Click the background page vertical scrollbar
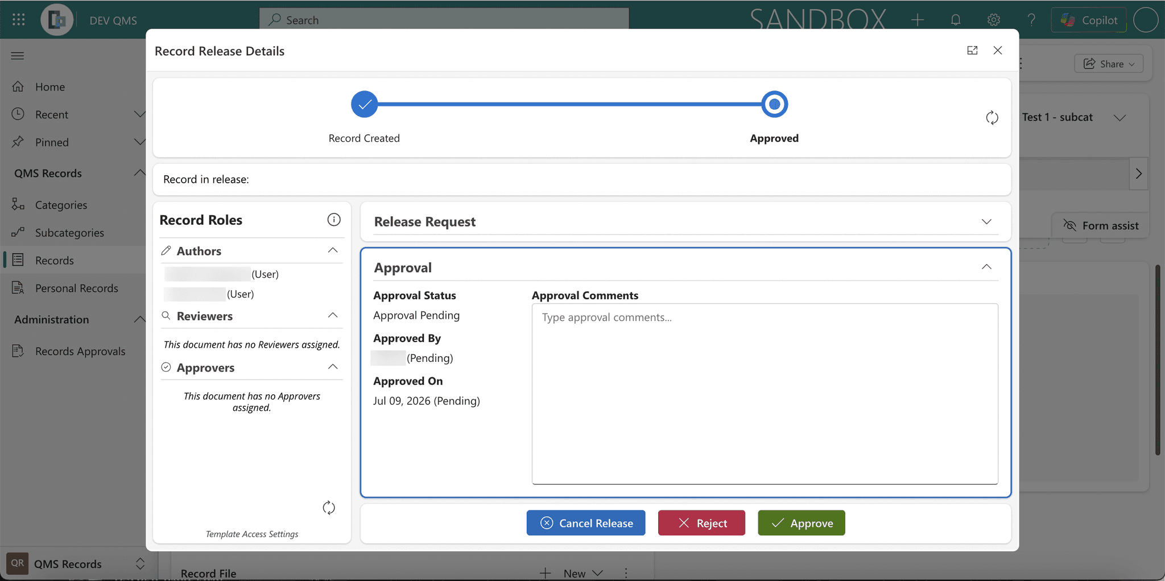This screenshot has width=1165, height=581. point(1158,360)
